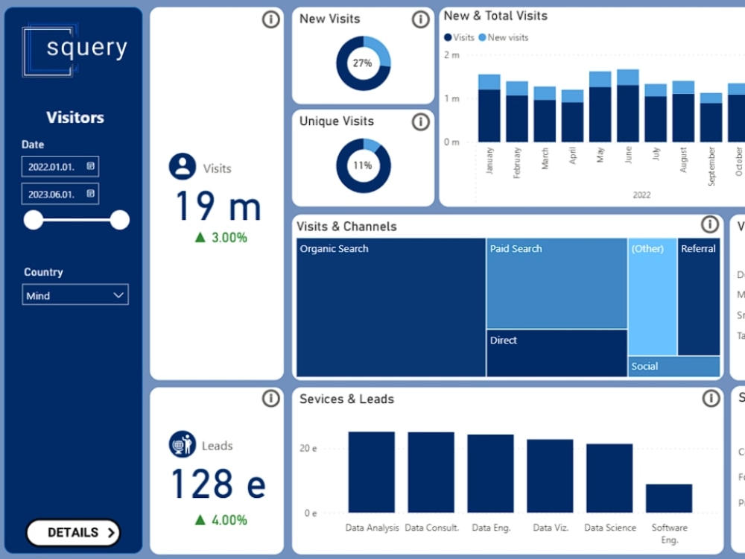Click the squery logo
This screenshot has width=745, height=559.
74,48
